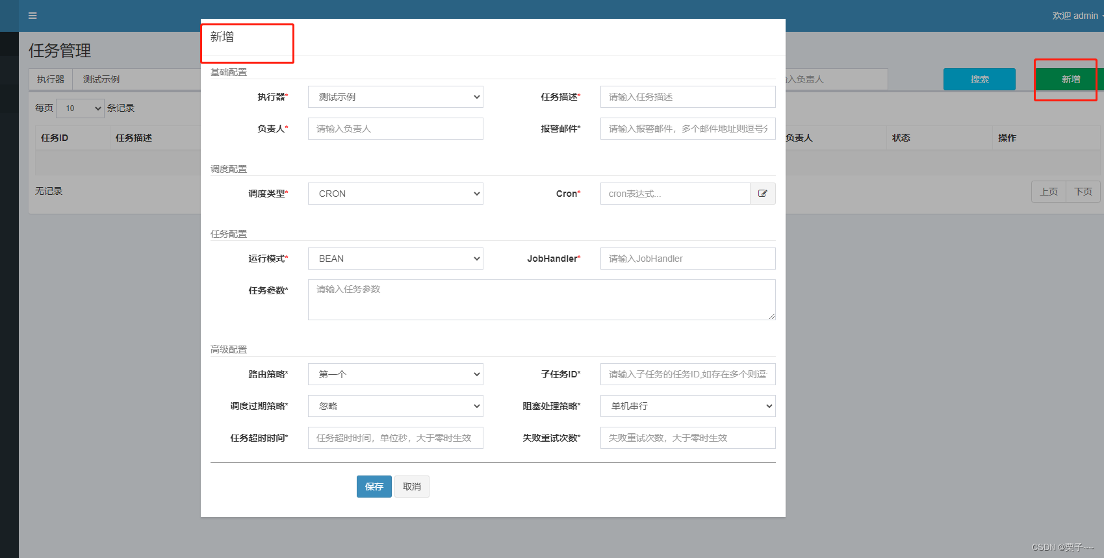Open the 欢迎 admin user menu
Viewport: 1104px width, 558px height.
pyautogui.click(x=1077, y=16)
